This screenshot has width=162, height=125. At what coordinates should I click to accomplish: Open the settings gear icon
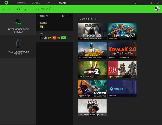click(135, 3)
